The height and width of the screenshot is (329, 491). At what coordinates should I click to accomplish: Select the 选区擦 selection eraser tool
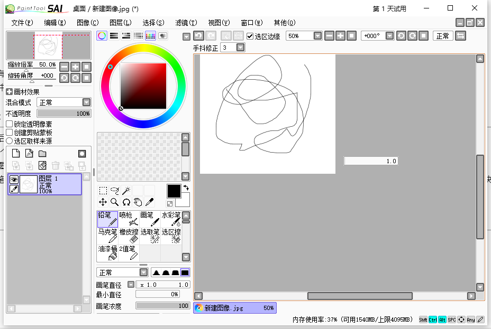point(171,236)
